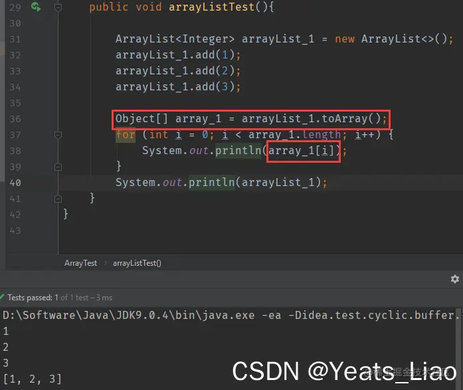Click the console output line '[1, 2, 3]'
The image size is (463, 390).
pyautogui.click(x=32, y=379)
